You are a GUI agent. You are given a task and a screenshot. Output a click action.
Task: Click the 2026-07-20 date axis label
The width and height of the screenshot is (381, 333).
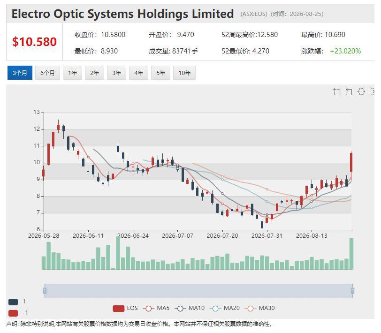pos(222,236)
